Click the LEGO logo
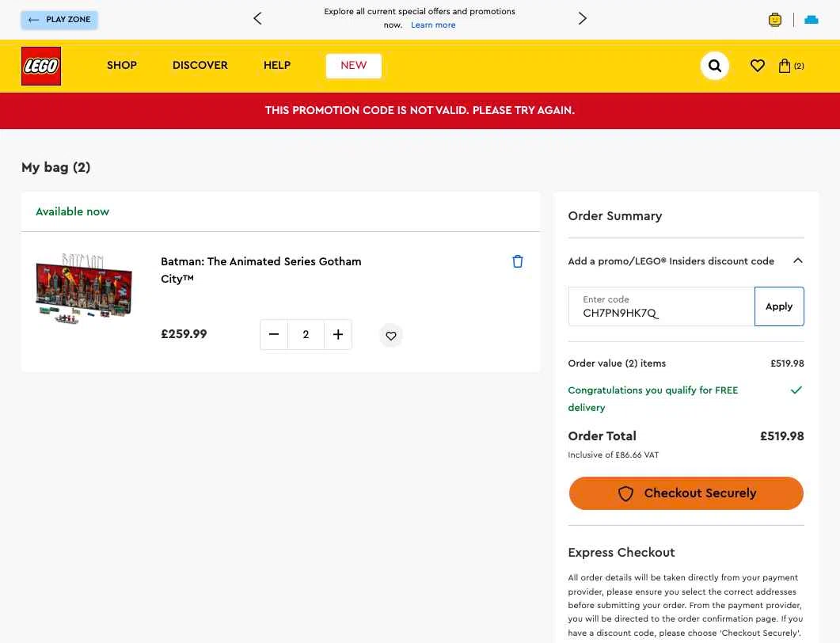Screen dimensions: 840x643 click(41, 66)
